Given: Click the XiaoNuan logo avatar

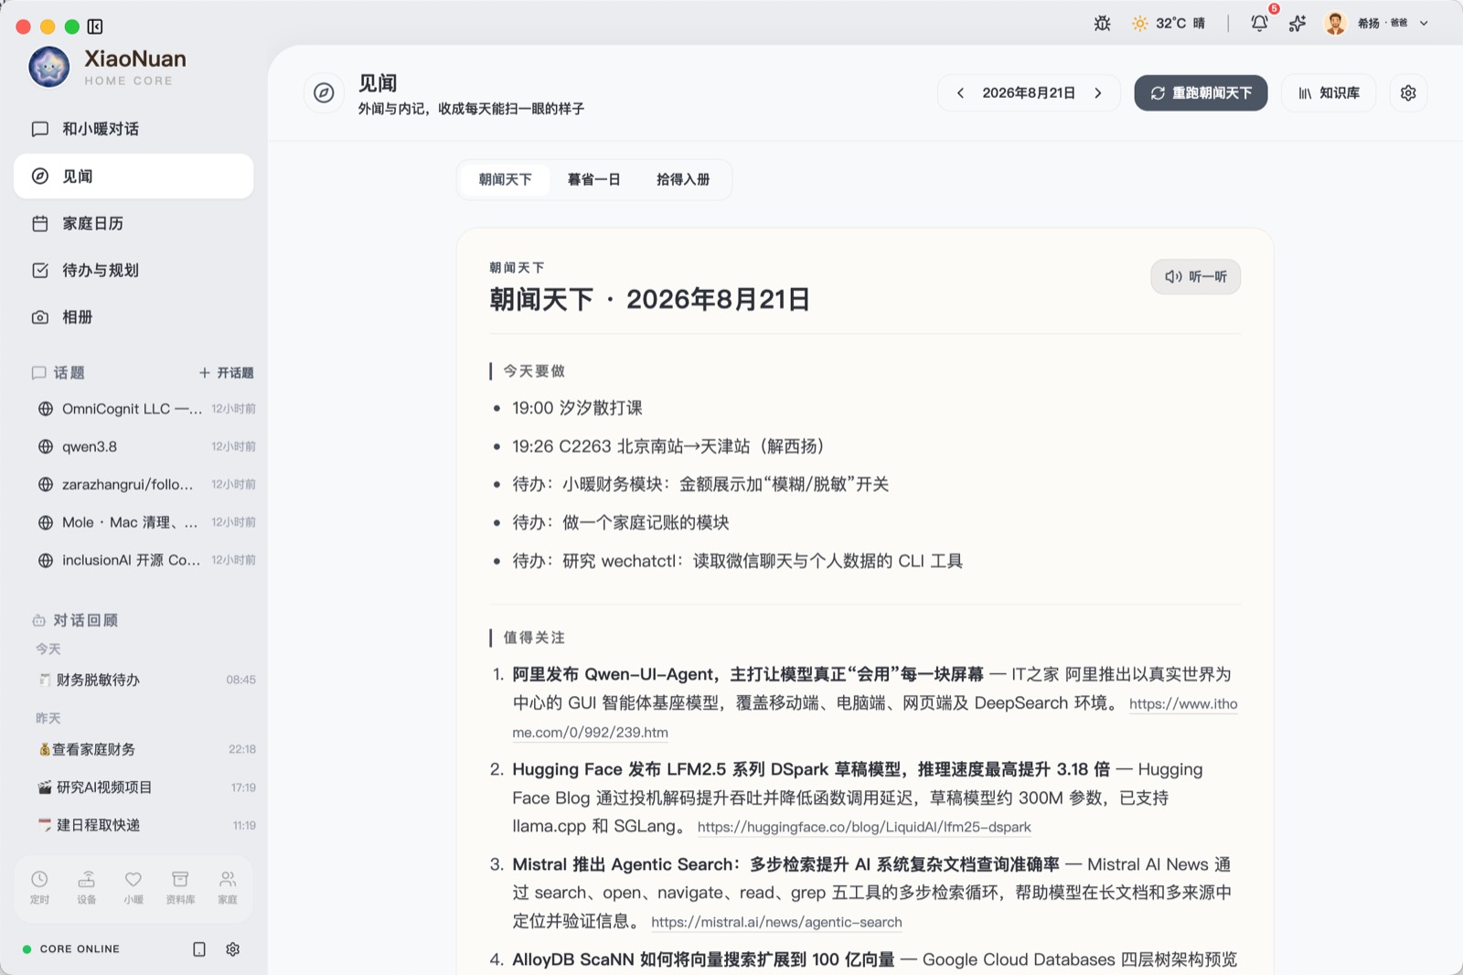Looking at the screenshot, I should coord(49,67).
